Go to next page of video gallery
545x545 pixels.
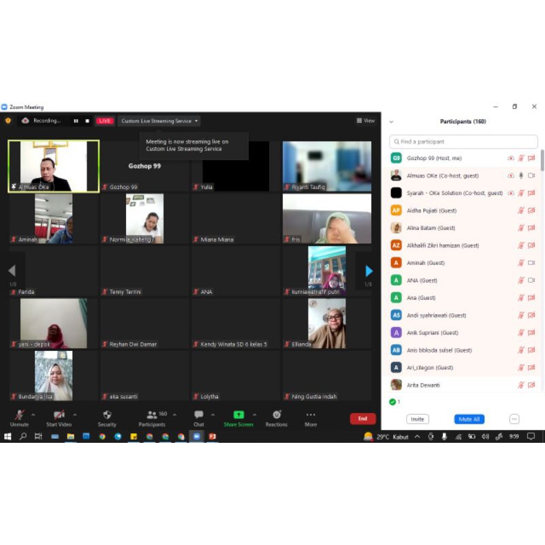click(369, 271)
